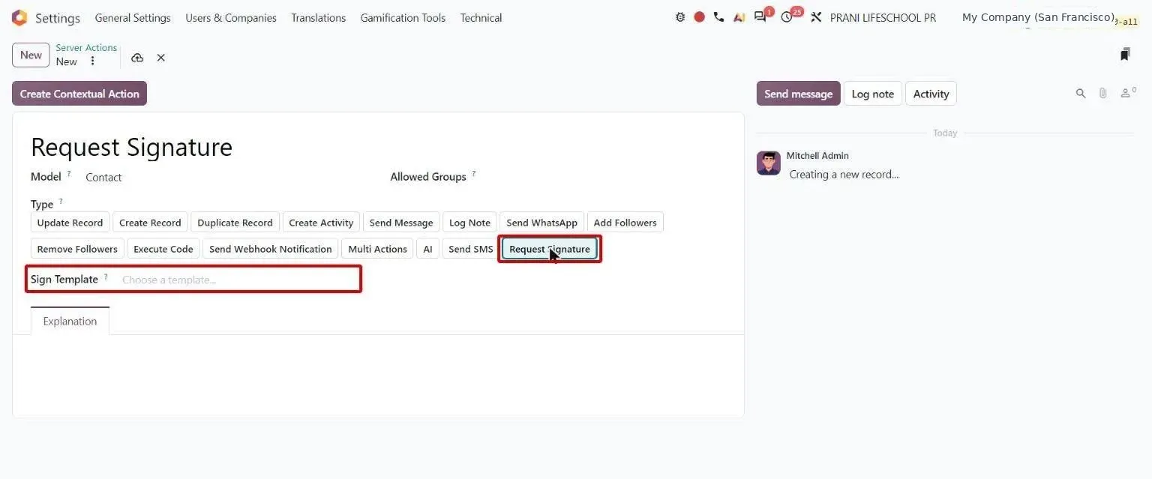Click the Type help question mark
The image size is (1152, 479).
pyautogui.click(x=61, y=201)
